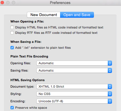Expand the Document type popup menu
The width and height of the screenshot is (121, 111).
(74, 86)
